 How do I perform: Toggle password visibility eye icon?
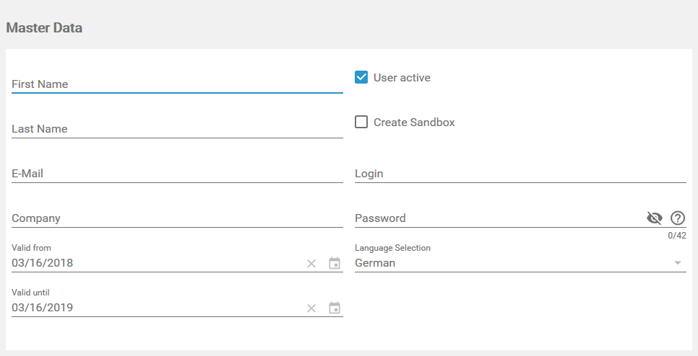[x=655, y=218]
